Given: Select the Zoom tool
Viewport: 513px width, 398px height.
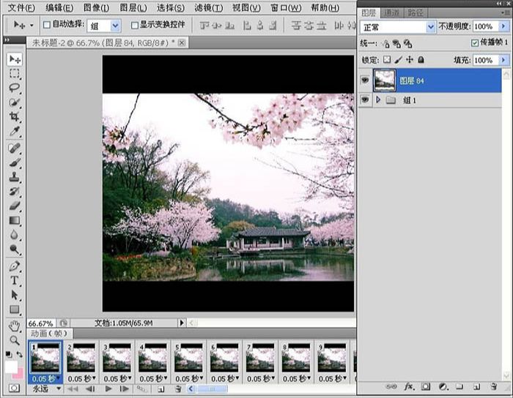Looking at the screenshot, I should pyautogui.click(x=15, y=340).
